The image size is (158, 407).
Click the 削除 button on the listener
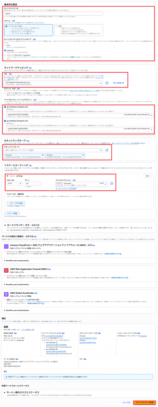pos(147,176)
